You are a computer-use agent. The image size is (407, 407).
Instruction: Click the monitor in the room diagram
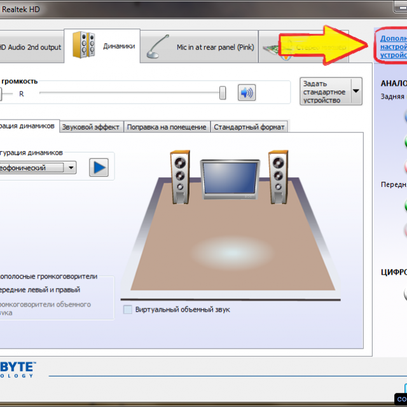coord(230,179)
